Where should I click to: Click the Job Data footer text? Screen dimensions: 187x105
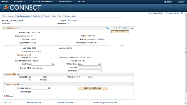tap(7, 102)
